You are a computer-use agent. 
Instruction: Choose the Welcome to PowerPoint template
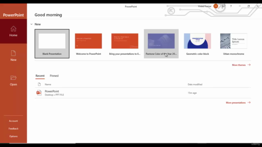[88, 44]
